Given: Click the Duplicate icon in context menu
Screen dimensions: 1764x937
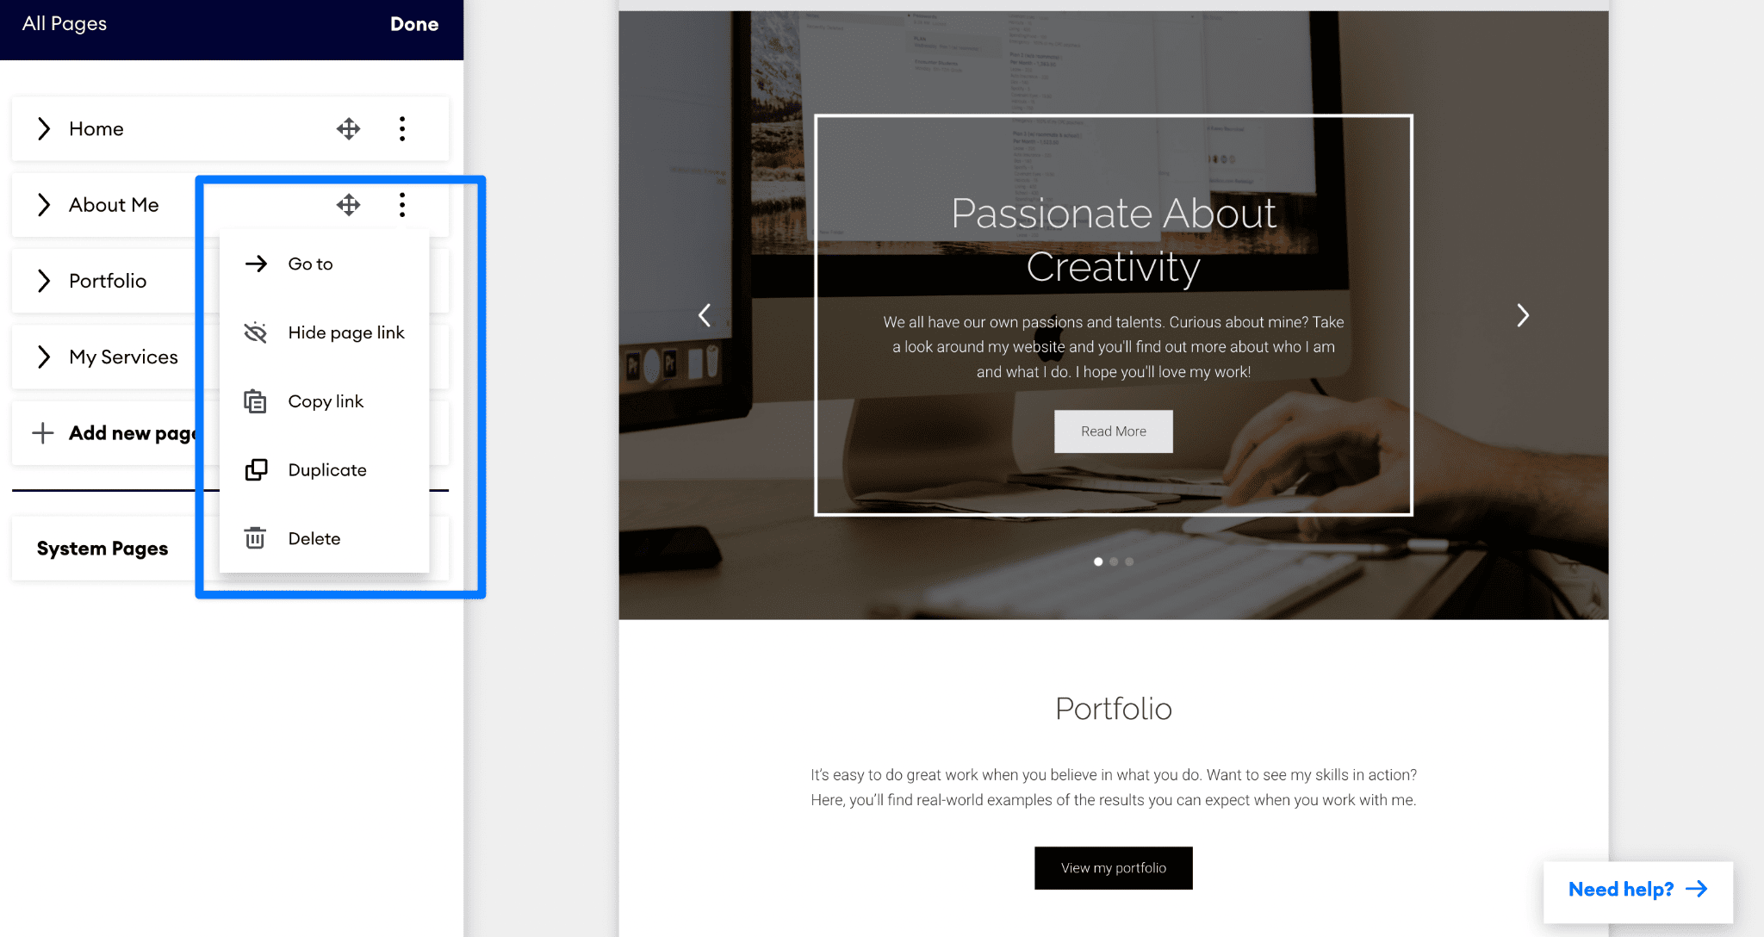Looking at the screenshot, I should click(x=256, y=469).
